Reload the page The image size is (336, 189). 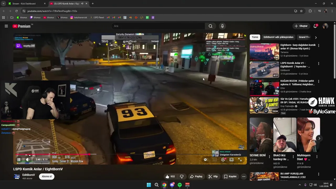[x=16, y=11]
